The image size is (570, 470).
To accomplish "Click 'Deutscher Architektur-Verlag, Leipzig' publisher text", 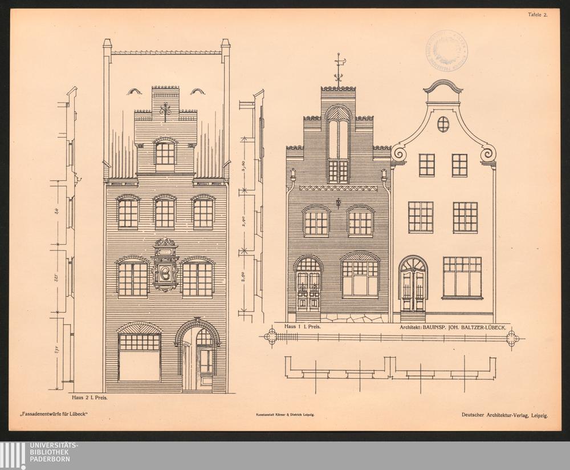I will pyautogui.click(x=504, y=415).
